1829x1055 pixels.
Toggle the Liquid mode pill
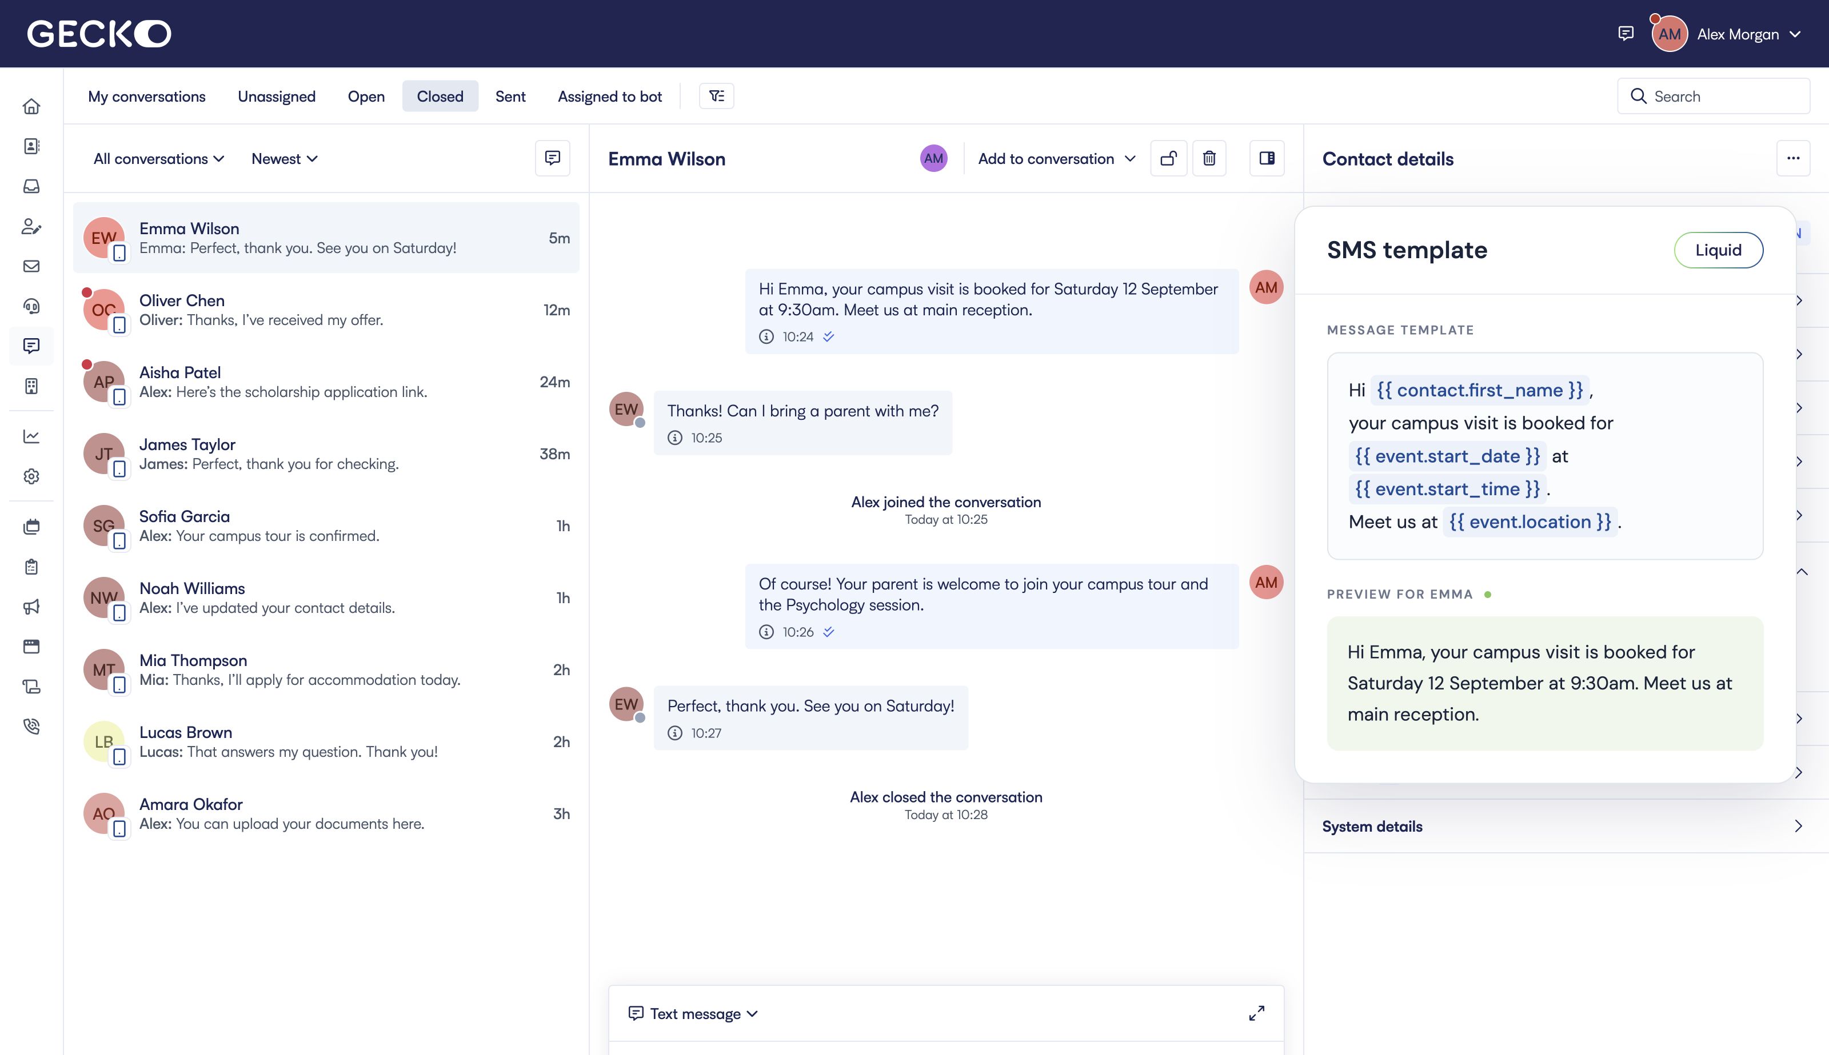(1718, 250)
